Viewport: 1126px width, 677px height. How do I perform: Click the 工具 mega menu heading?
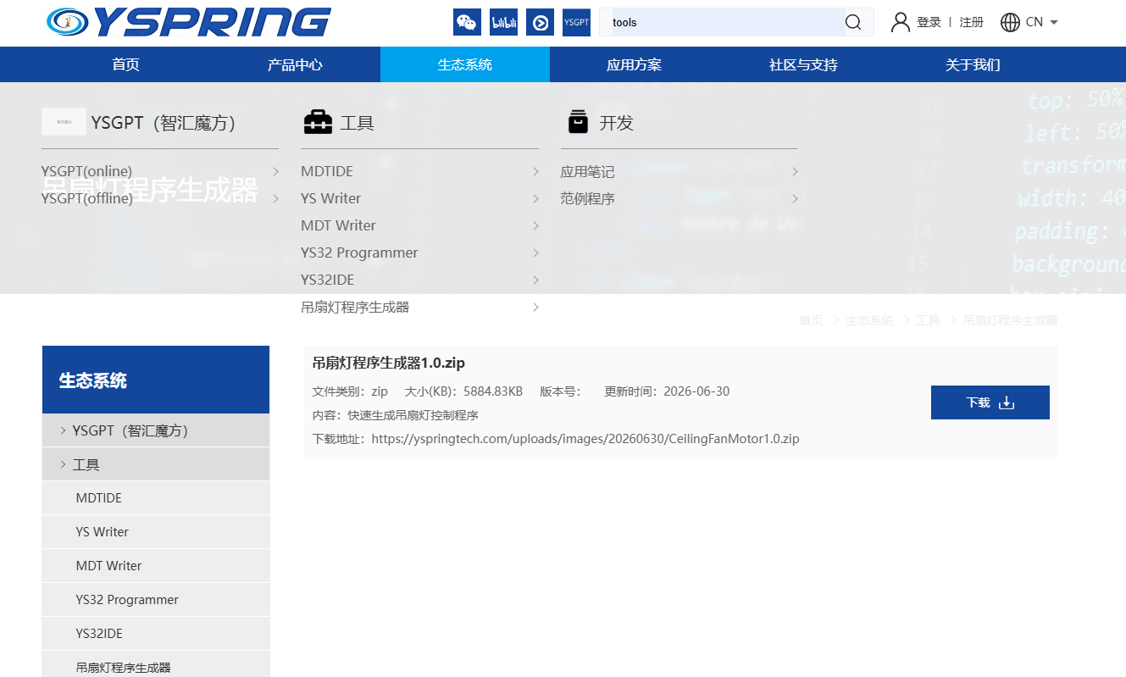pos(357,123)
